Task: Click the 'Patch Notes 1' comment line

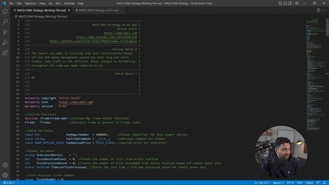Action: point(126,73)
